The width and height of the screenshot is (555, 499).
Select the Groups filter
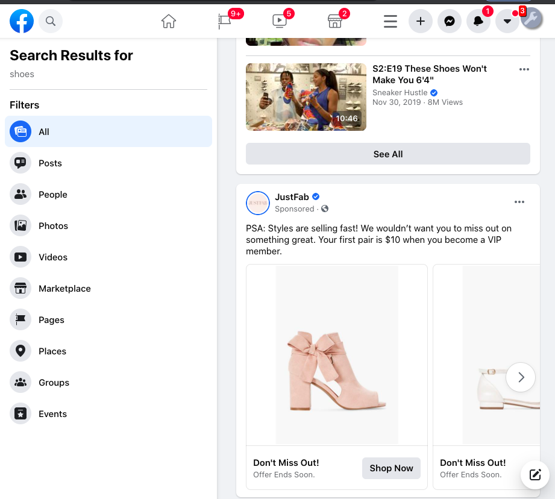click(54, 382)
